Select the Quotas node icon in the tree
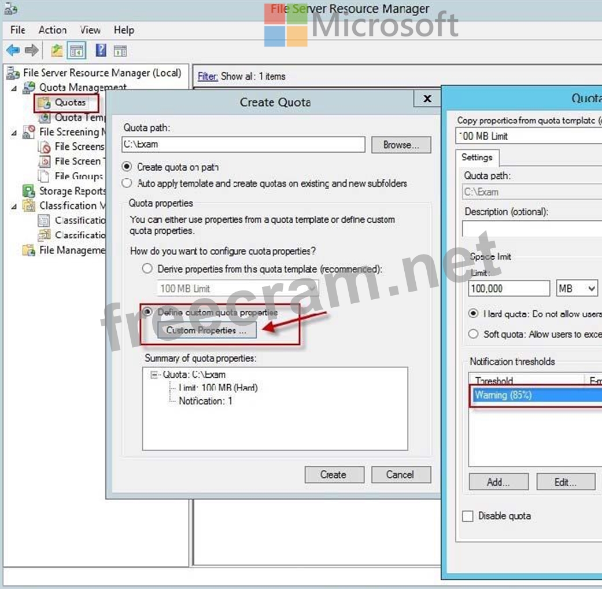The height and width of the screenshot is (589, 602). 44,102
